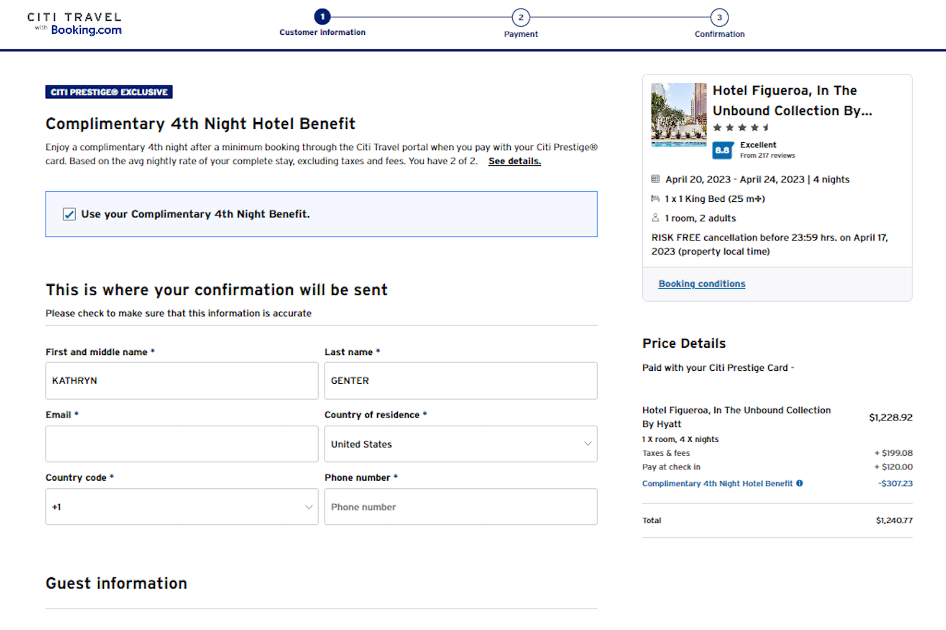The height and width of the screenshot is (630, 946).
Task: Click step 3 Confirmation circle
Action: tap(720, 17)
